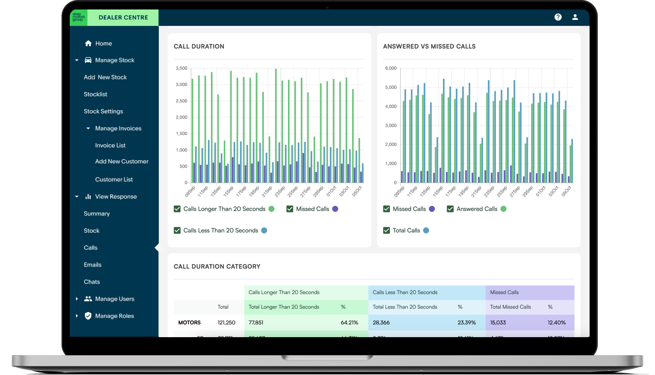Click the Manage Roles shield icon
The image size is (655, 375).
[x=88, y=316]
